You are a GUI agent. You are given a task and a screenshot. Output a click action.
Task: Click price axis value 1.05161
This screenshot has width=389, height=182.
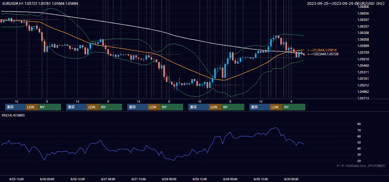tap(363, 79)
